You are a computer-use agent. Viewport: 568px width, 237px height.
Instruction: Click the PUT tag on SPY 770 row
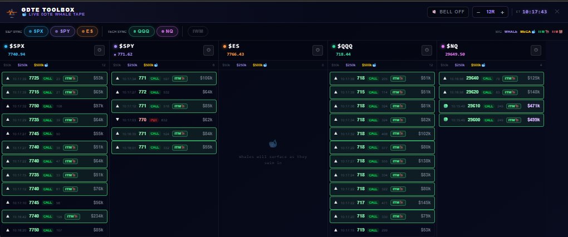(154, 120)
